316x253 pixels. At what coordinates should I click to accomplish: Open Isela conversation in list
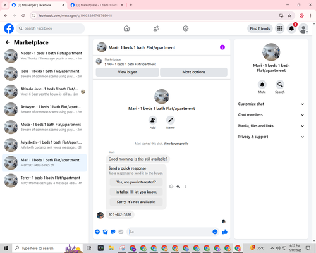point(44,74)
